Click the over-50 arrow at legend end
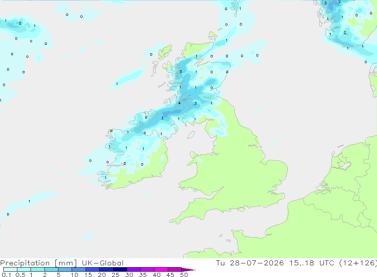The height and width of the screenshot is (277, 377). 188,269
